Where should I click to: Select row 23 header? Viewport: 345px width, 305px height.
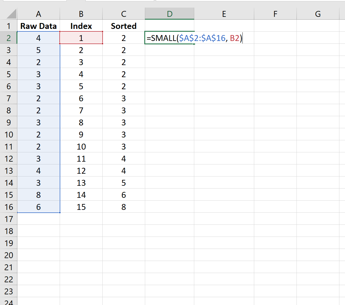9,291
